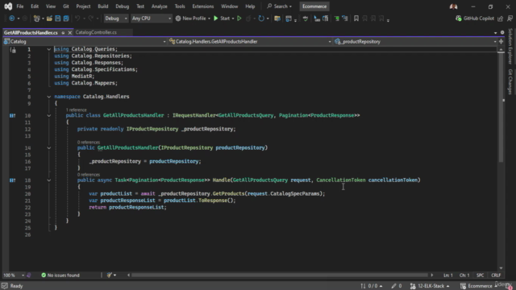Viewport: 516px width, 290px height.
Task: Close the GetAllProductsHandler.cs tab
Action: [x=70, y=32]
